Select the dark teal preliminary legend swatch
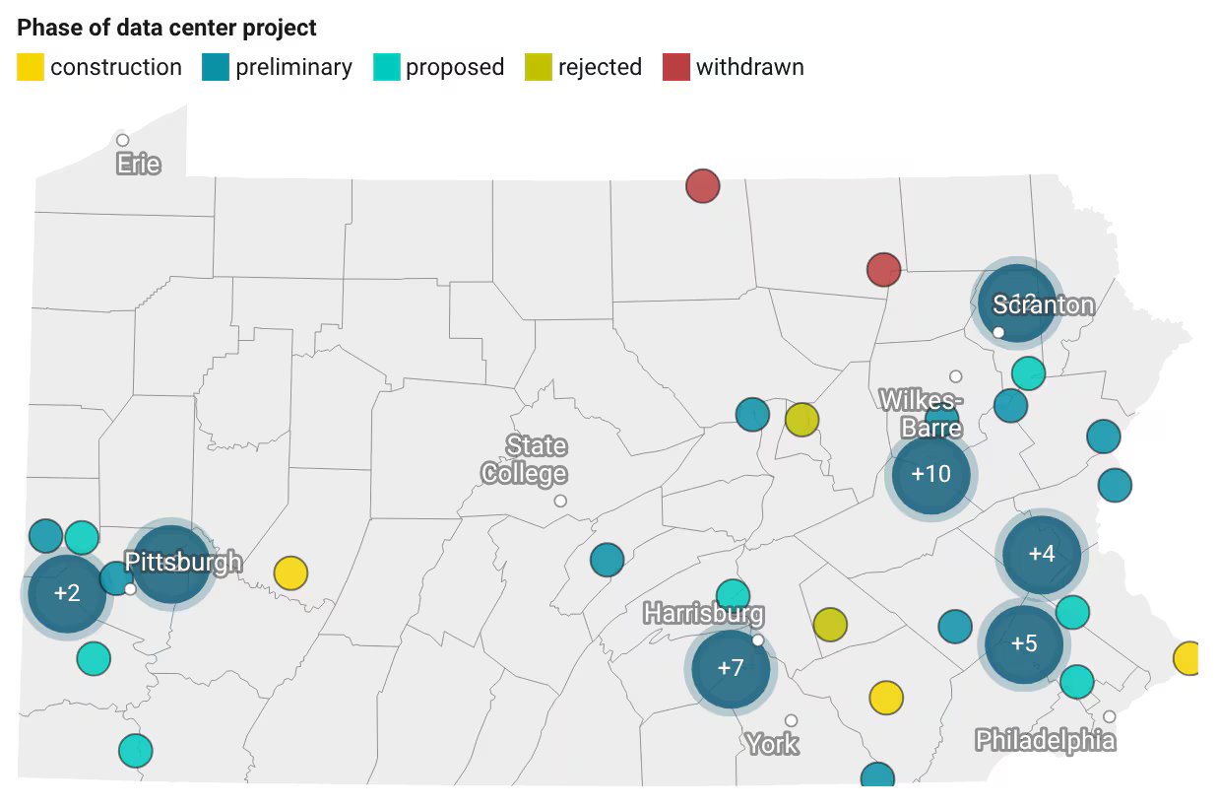1218x807 pixels. click(x=216, y=67)
